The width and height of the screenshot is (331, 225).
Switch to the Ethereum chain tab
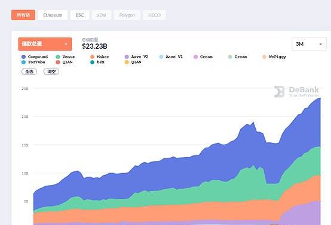click(x=53, y=15)
